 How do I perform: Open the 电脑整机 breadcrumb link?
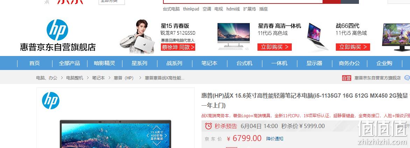point(75,78)
